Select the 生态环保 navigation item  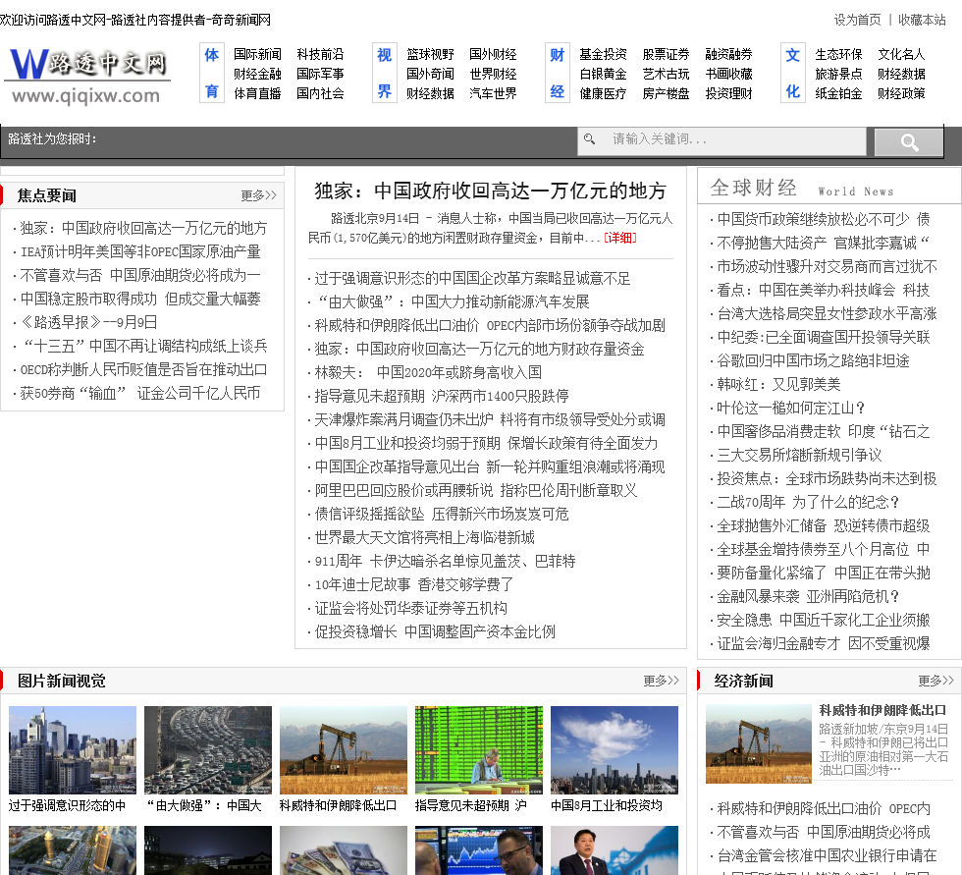click(x=838, y=55)
